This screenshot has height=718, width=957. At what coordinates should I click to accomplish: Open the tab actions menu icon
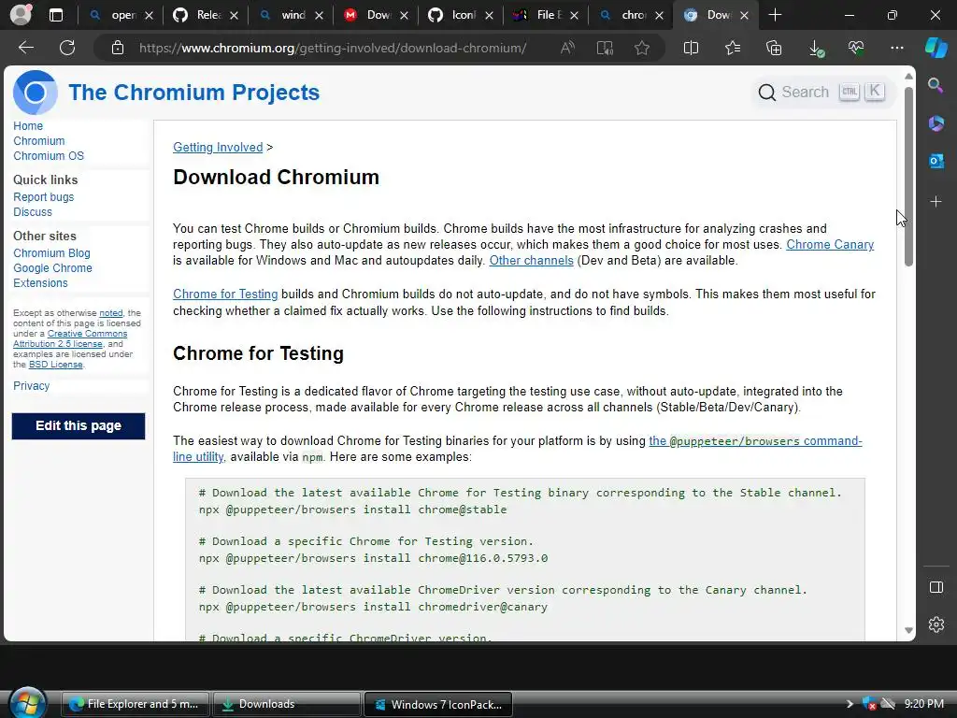coord(56,15)
